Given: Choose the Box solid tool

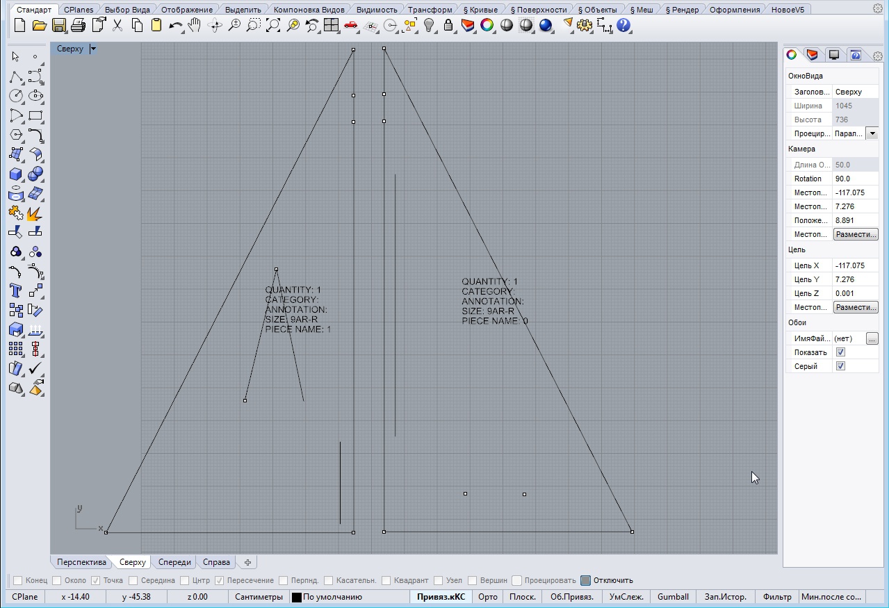Looking at the screenshot, I should pos(16,174).
